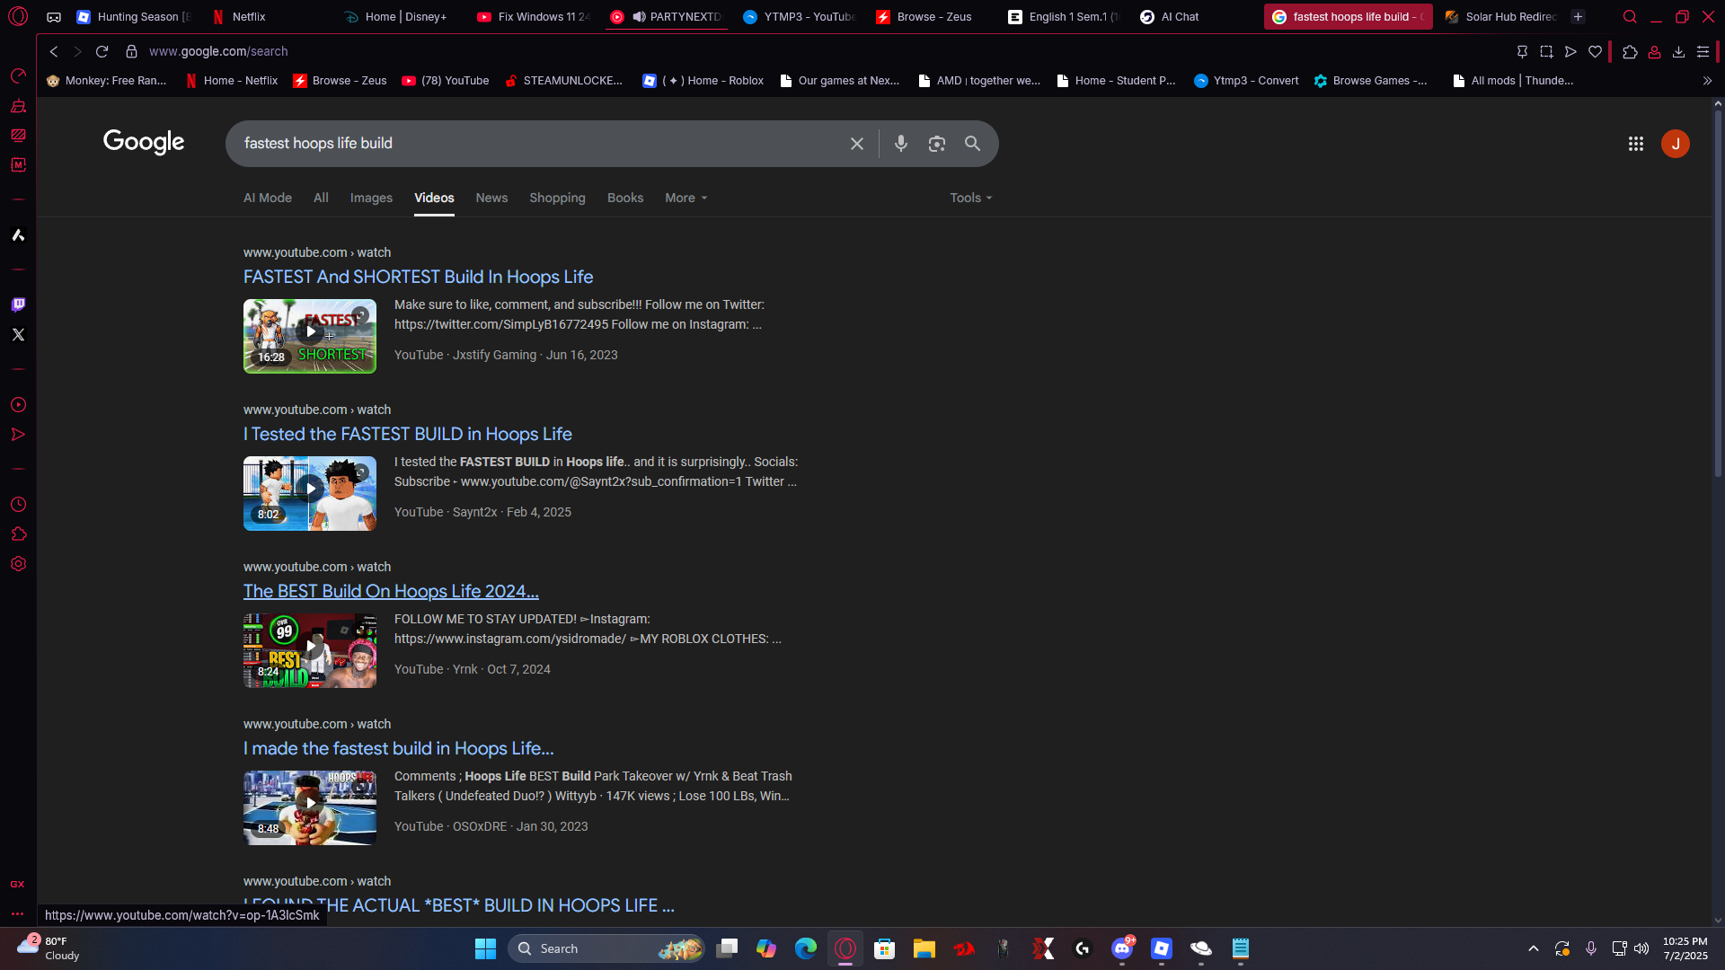Click the Aria AI sidebar icon

(x=18, y=235)
